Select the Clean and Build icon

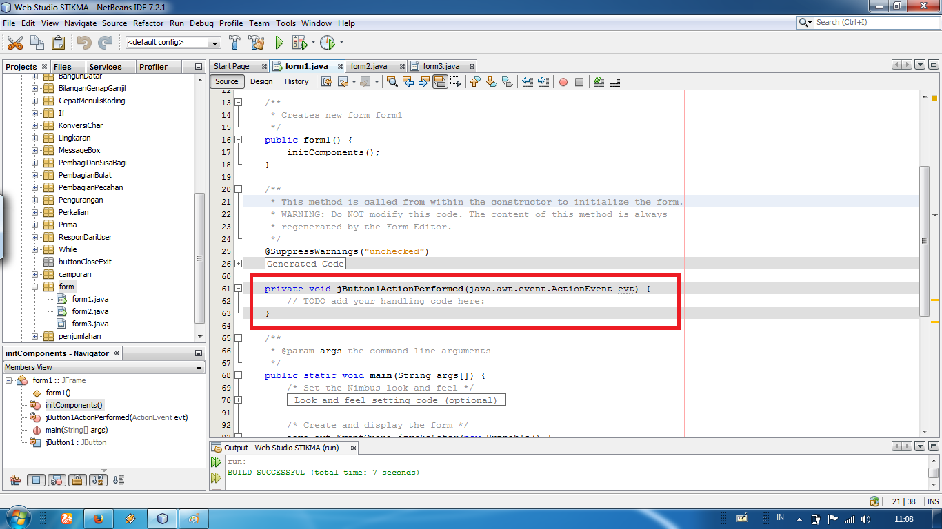(x=257, y=42)
